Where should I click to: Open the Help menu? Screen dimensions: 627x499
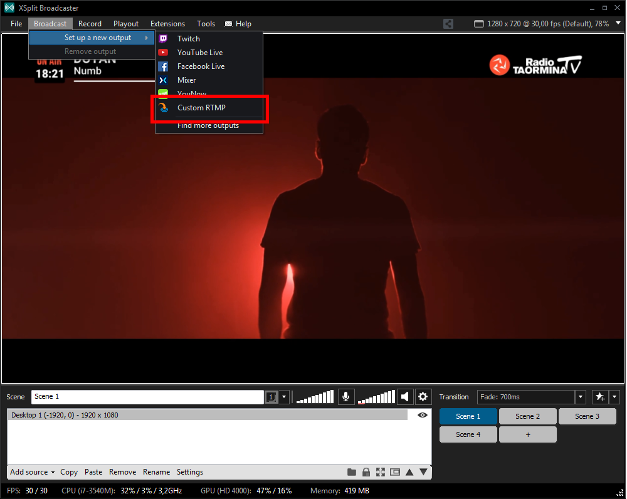tap(243, 24)
